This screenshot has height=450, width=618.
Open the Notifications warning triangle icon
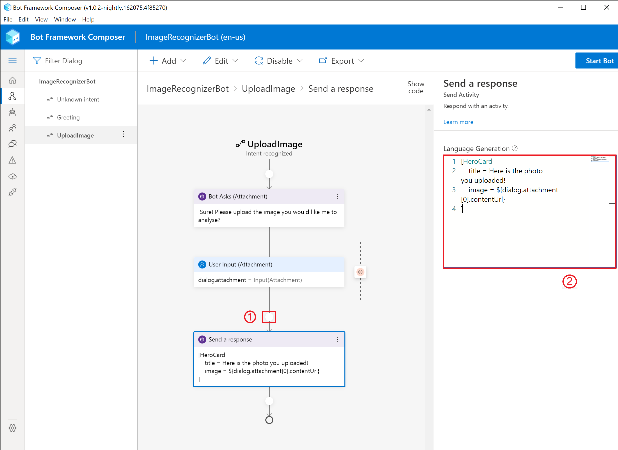pos(13,160)
